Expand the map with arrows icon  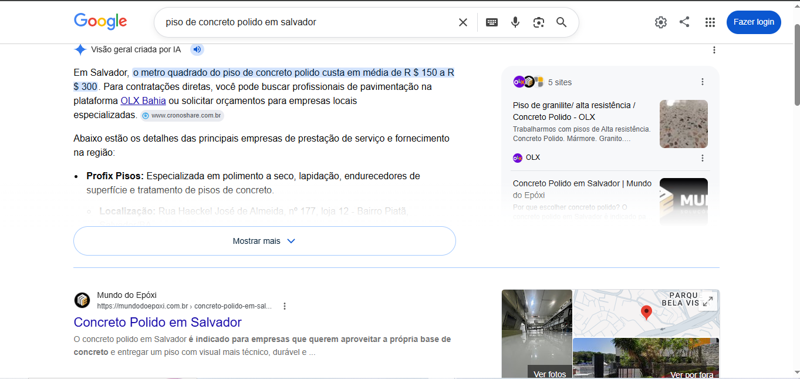click(708, 301)
